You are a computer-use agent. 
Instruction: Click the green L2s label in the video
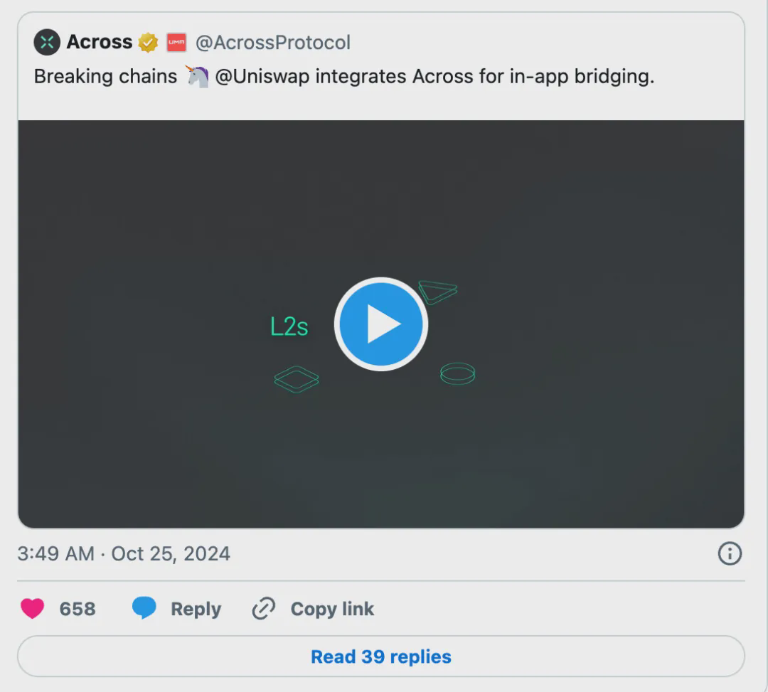click(x=289, y=326)
